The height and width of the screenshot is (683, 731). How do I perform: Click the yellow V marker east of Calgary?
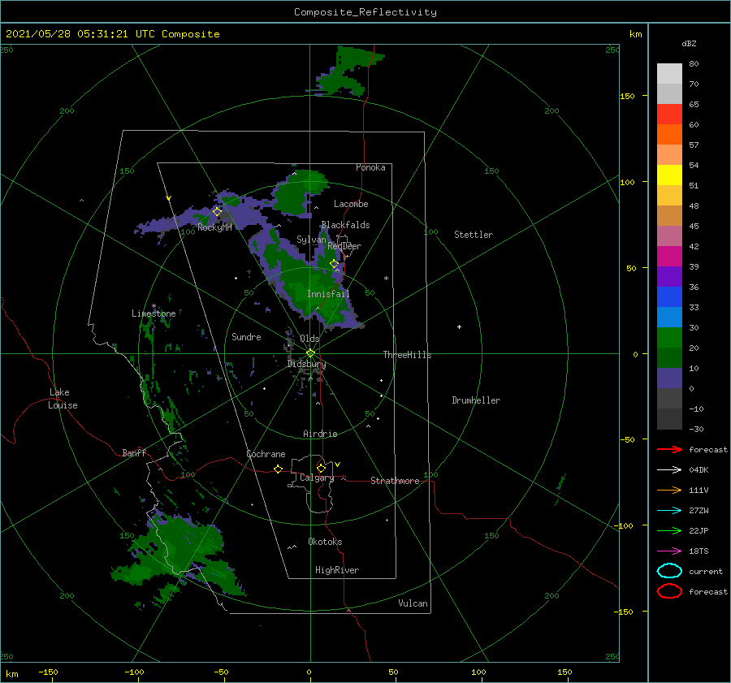(x=338, y=465)
